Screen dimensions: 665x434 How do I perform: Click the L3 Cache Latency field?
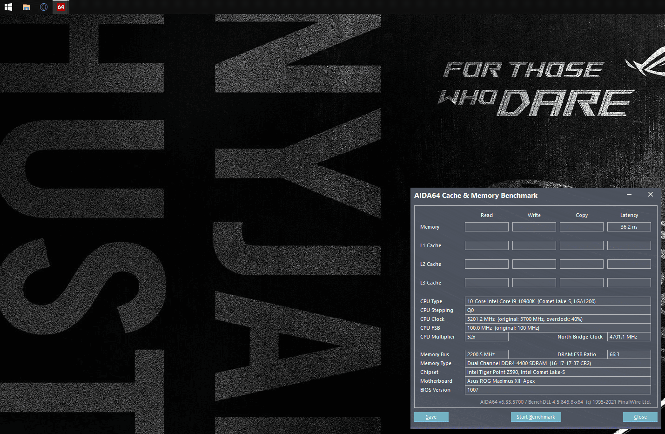(x=629, y=283)
